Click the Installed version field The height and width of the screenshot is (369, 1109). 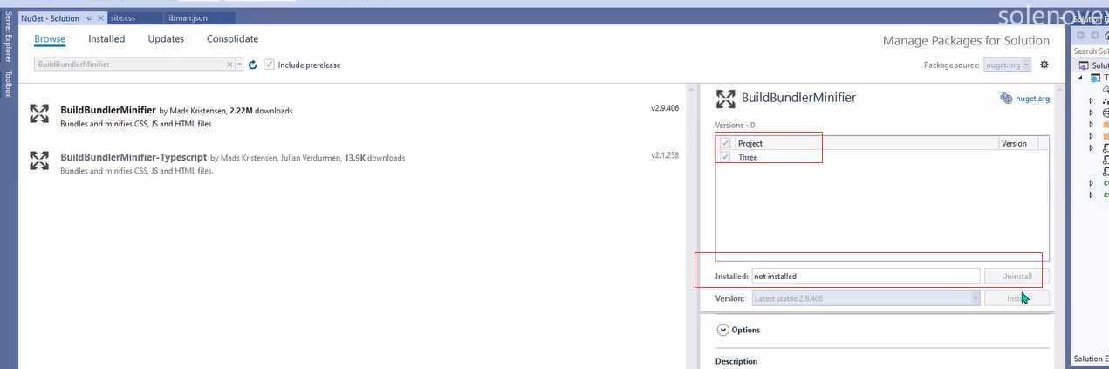(x=866, y=277)
